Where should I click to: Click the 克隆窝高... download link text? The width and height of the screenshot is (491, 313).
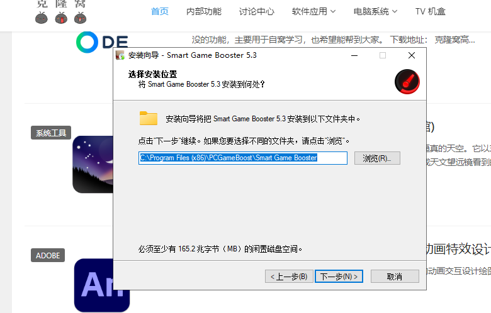coord(454,40)
